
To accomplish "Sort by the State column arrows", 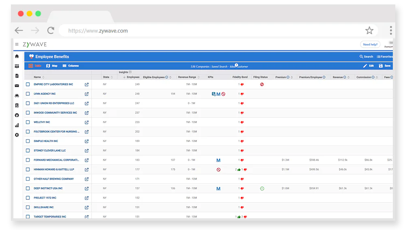I will click(x=112, y=77).
